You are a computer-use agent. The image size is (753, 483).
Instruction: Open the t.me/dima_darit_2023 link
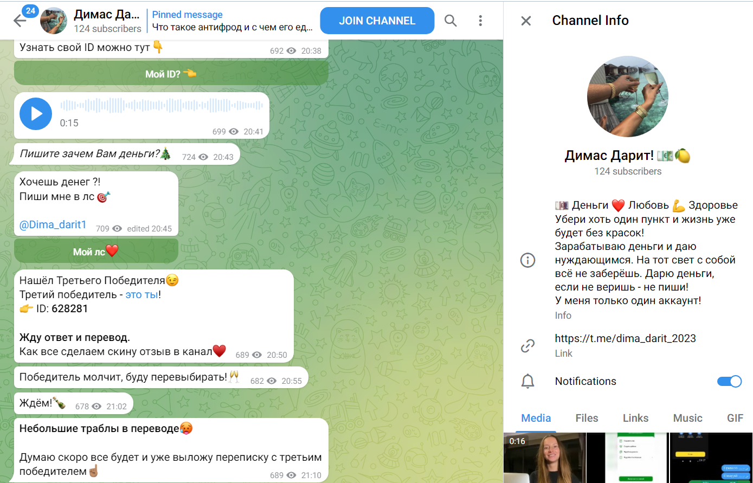[625, 338]
